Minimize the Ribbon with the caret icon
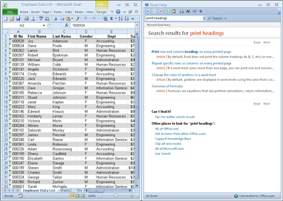 (x=112, y=12)
